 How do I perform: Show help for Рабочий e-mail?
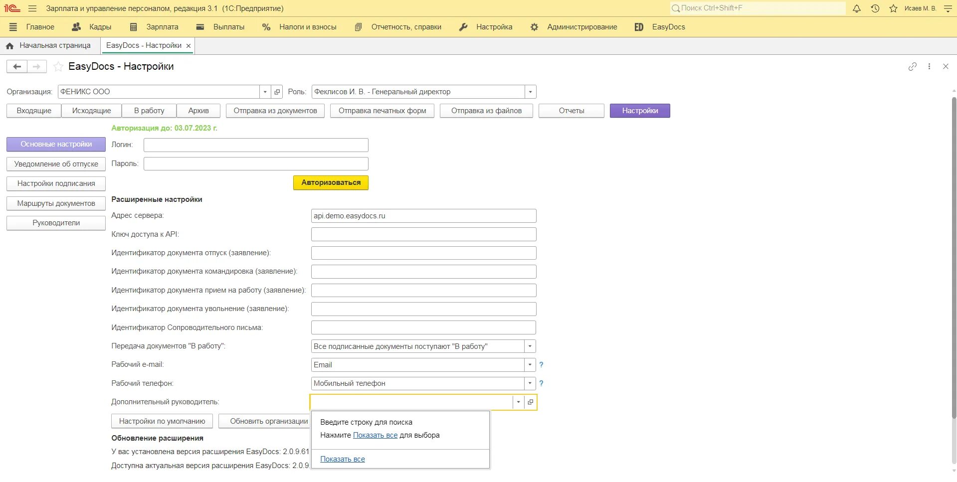[541, 365]
